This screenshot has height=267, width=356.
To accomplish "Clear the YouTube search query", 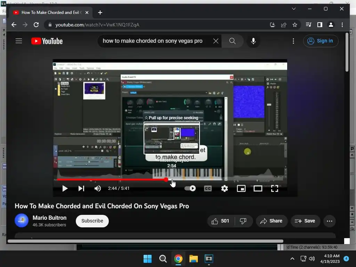I will point(216,41).
